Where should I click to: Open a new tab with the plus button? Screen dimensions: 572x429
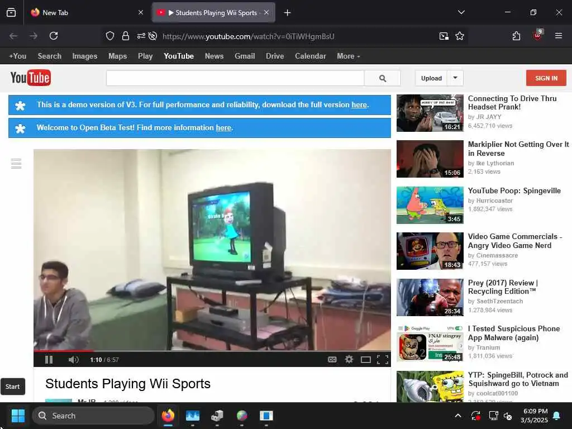point(288,13)
